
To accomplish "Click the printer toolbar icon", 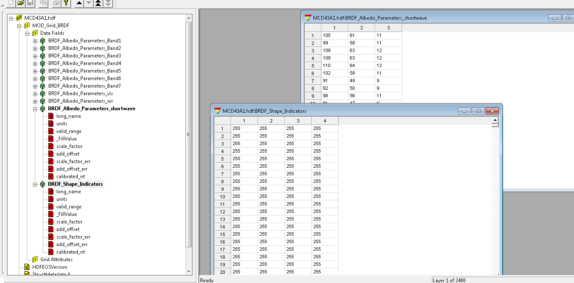I will click(x=56, y=3).
